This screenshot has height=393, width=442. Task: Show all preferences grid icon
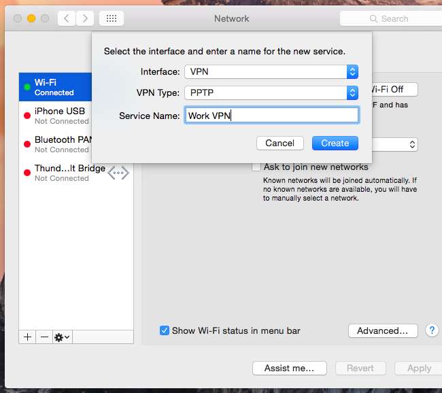(112, 18)
